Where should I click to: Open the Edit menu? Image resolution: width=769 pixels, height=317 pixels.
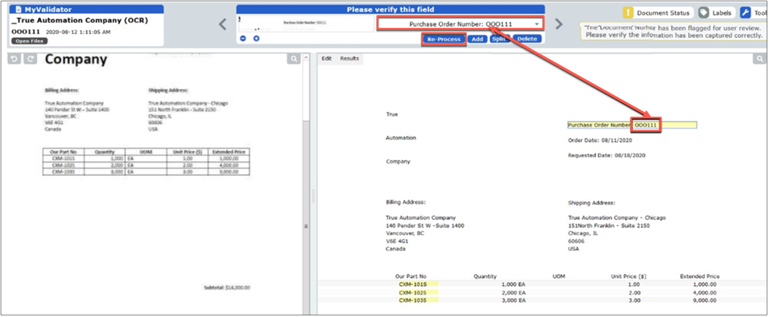coord(326,58)
